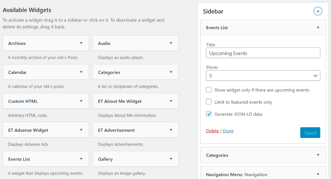Click the Sidebar heading text
Screen dimensions: 331x179
click(x=213, y=11)
